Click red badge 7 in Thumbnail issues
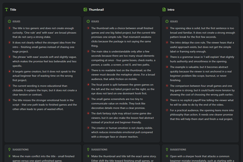Viewport: 243px width, 162px height. pos(88,128)
